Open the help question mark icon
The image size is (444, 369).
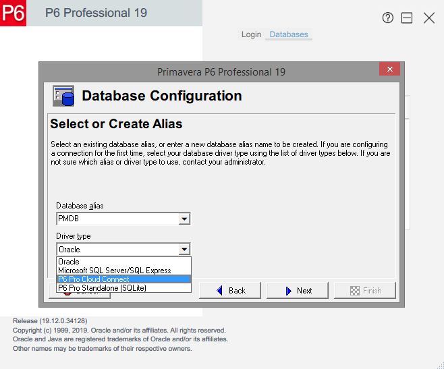click(387, 18)
